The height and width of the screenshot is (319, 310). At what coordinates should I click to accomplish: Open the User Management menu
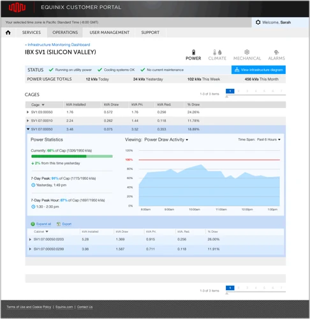click(x=109, y=33)
